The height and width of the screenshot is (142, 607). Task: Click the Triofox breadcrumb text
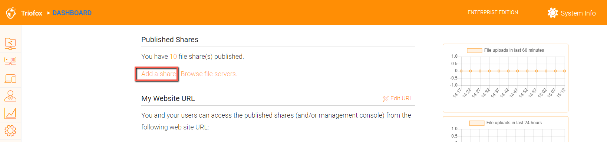pyautogui.click(x=32, y=13)
